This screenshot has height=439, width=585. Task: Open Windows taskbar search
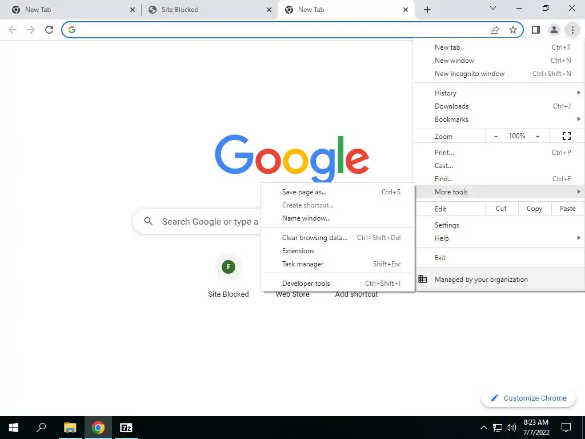coord(41,428)
